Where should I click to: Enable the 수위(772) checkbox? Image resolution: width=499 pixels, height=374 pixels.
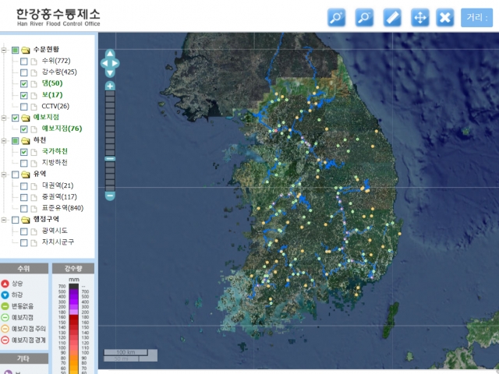pyautogui.click(x=24, y=61)
